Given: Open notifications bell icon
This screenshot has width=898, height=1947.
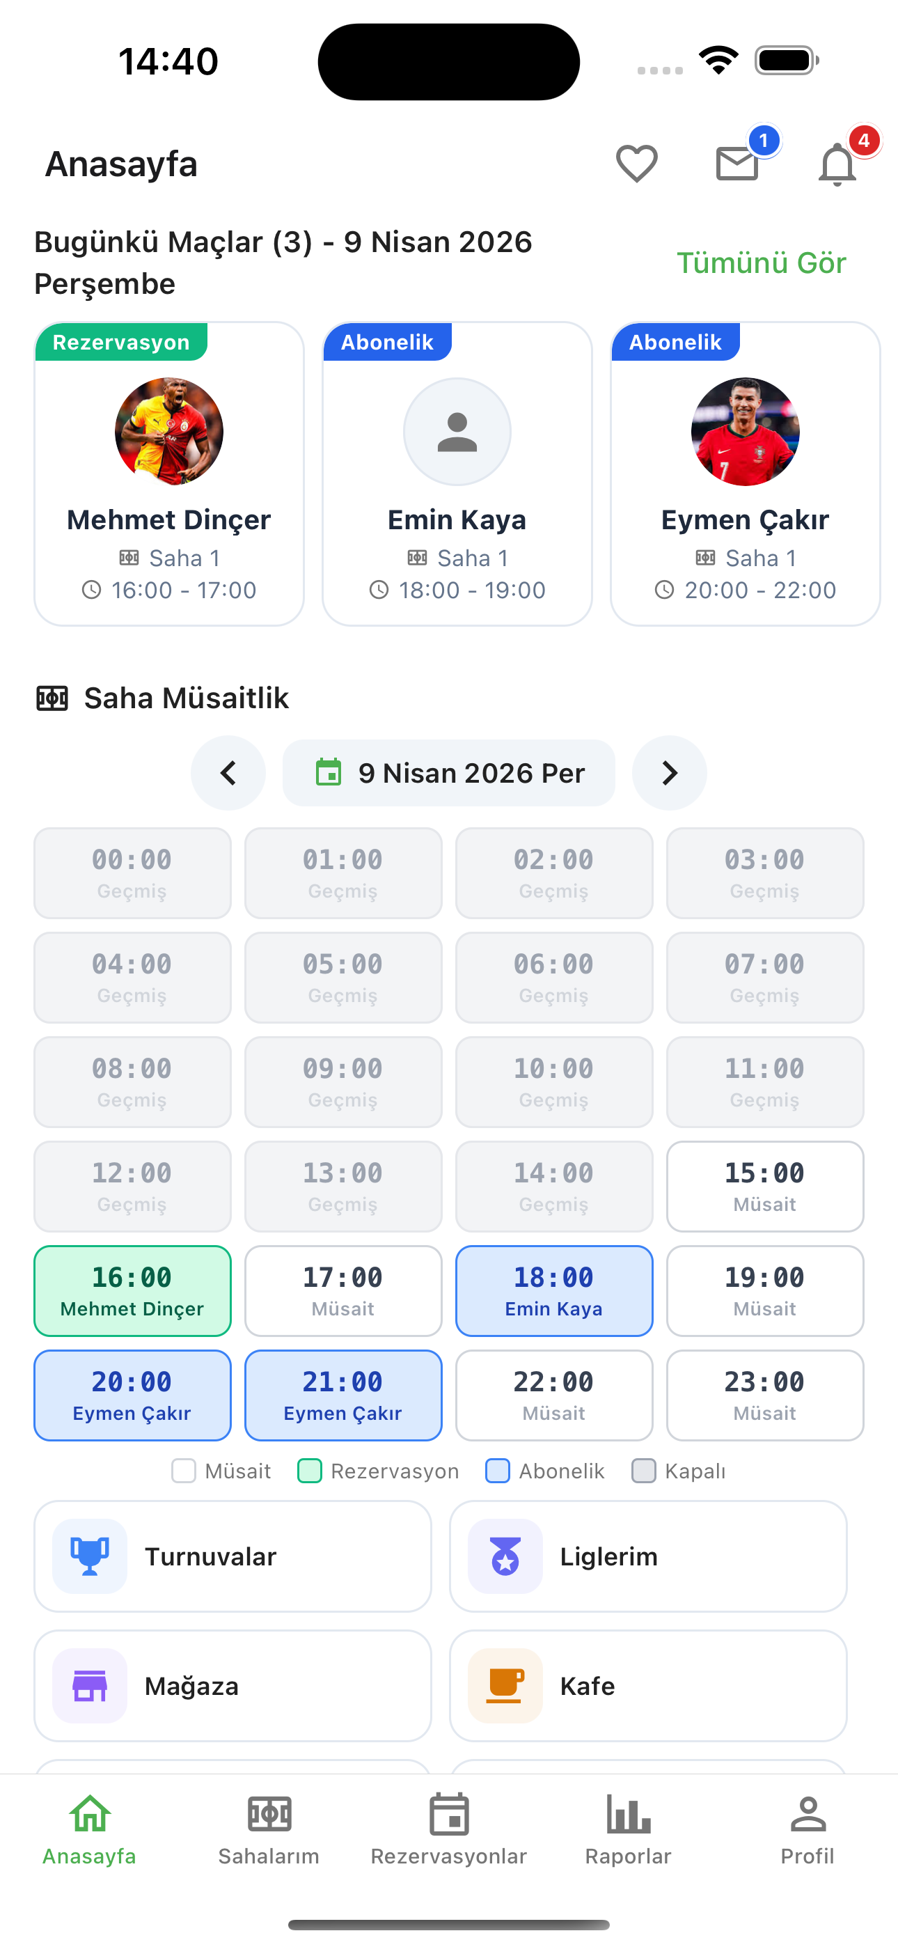Looking at the screenshot, I should (837, 163).
